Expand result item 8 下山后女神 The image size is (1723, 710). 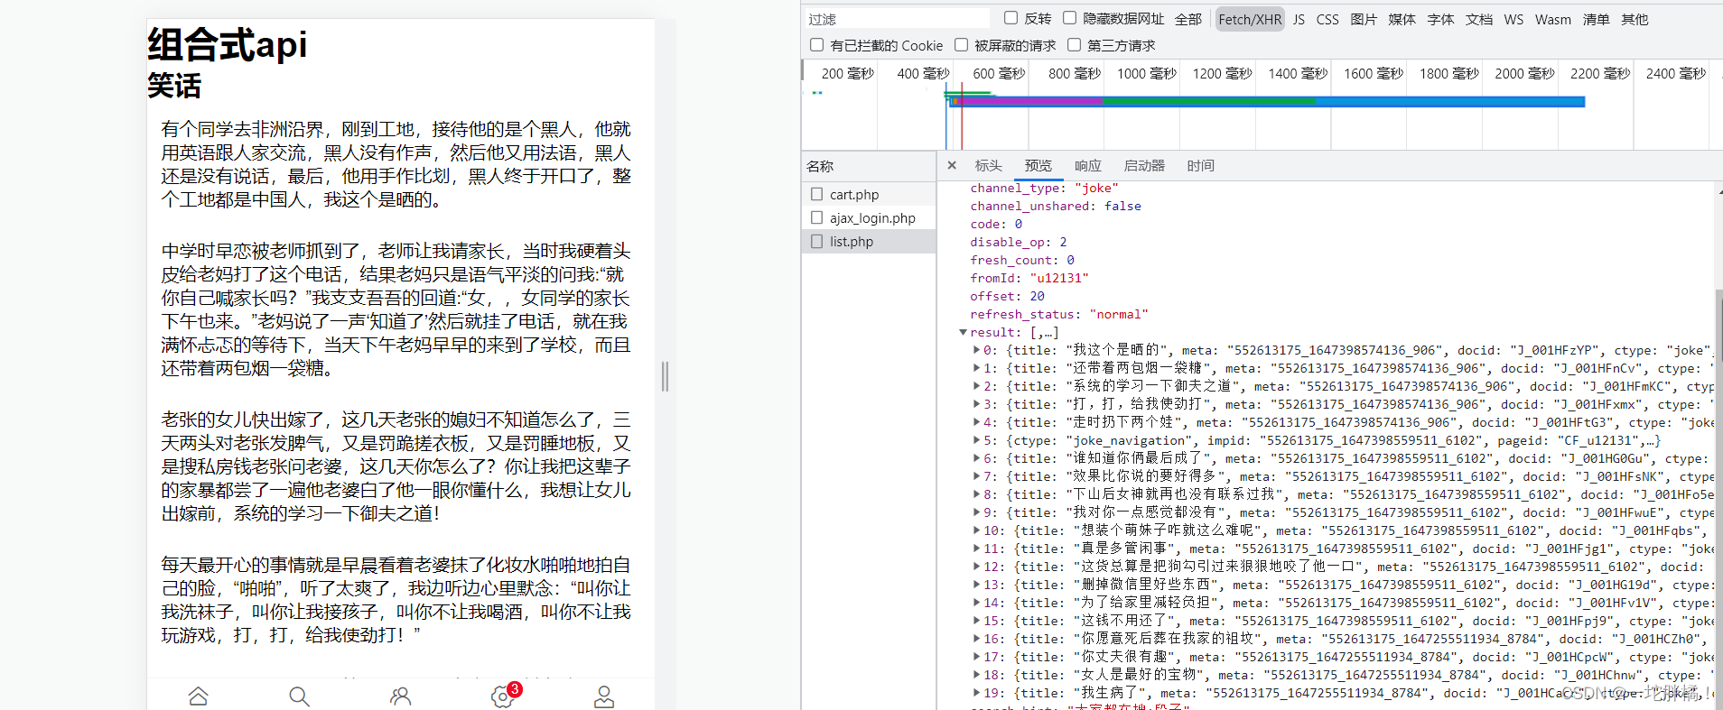(976, 494)
